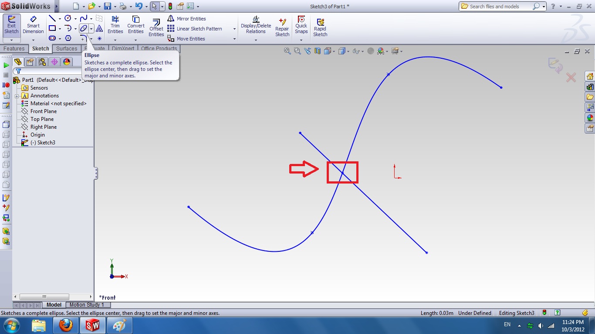This screenshot has width=595, height=334.
Task: Click the Undo icon
Action: coord(139,6)
